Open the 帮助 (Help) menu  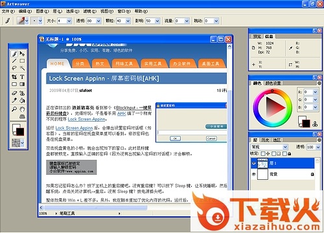tap(141, 11)
